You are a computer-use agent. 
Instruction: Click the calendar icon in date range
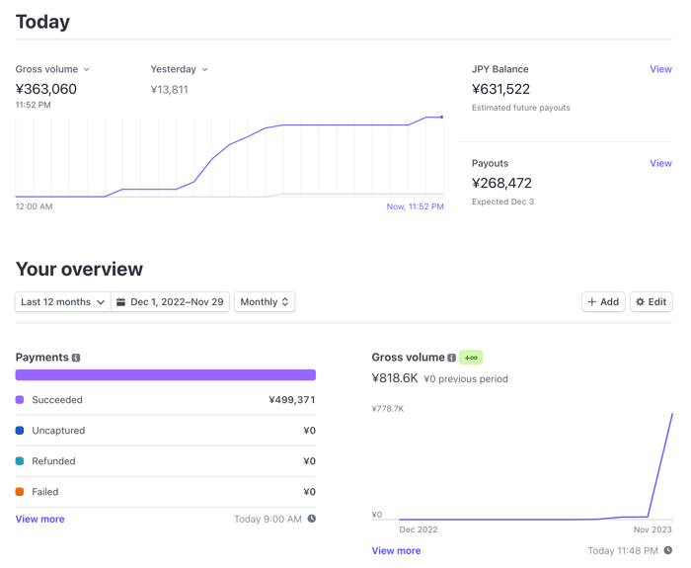coord(120,302)
